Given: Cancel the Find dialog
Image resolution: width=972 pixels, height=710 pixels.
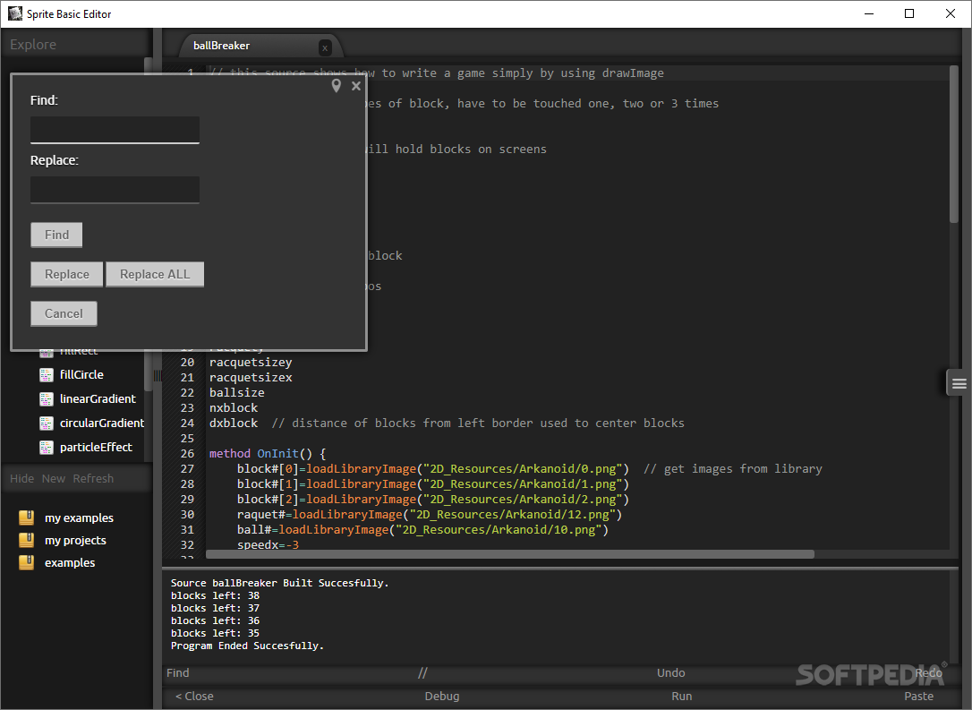Looking at the screenshot, I should tap(64, 313).
